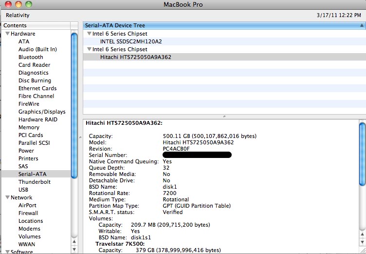Collapse the Intel 6 Series Chipset above Hitachi drive
This screenshot has width=366, height=254.
[89, 49]
